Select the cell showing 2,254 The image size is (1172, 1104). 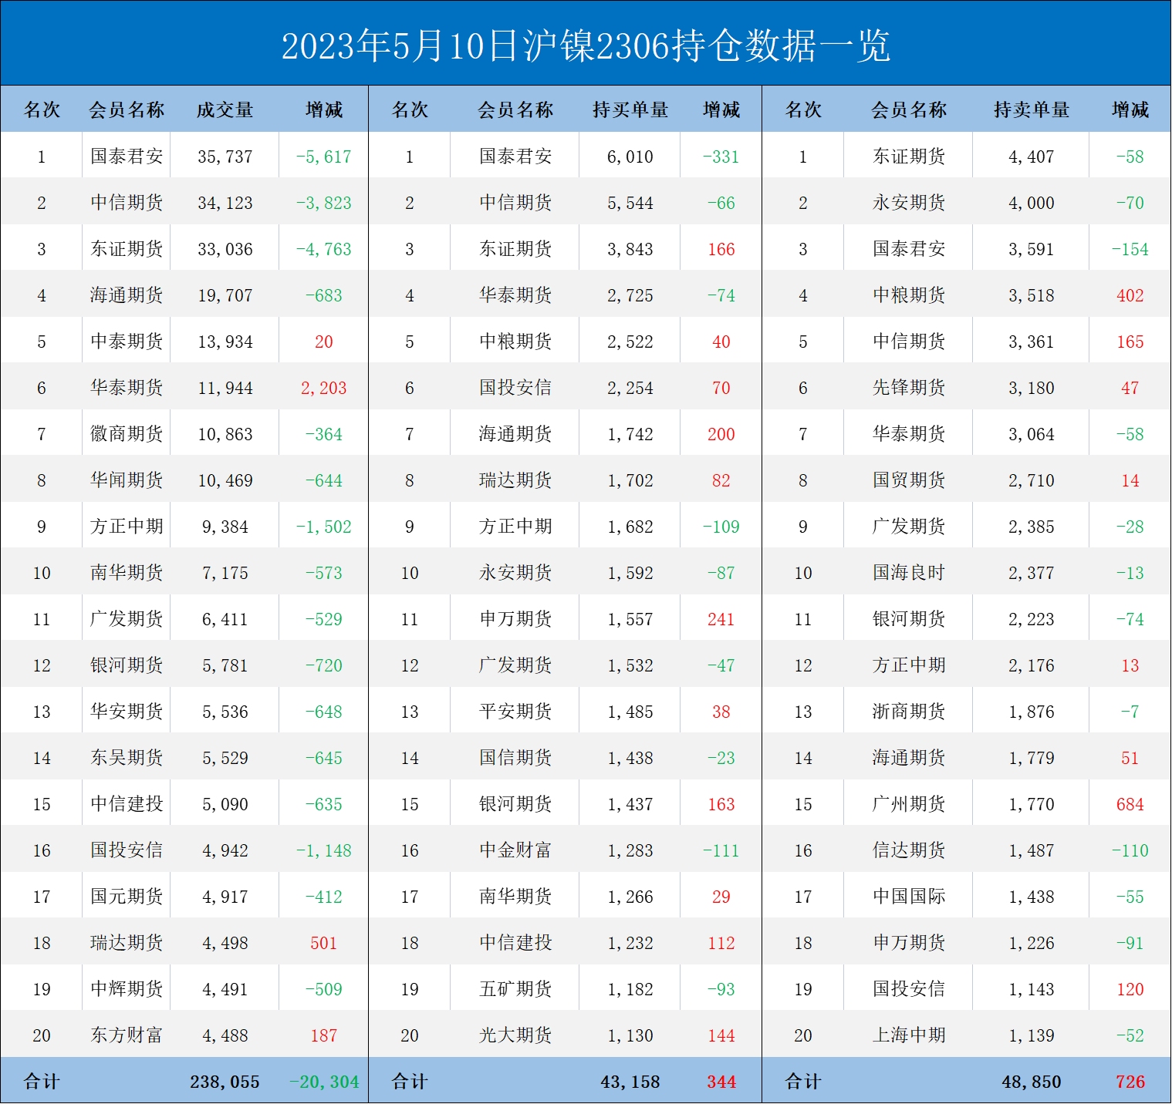coord(630,388)
